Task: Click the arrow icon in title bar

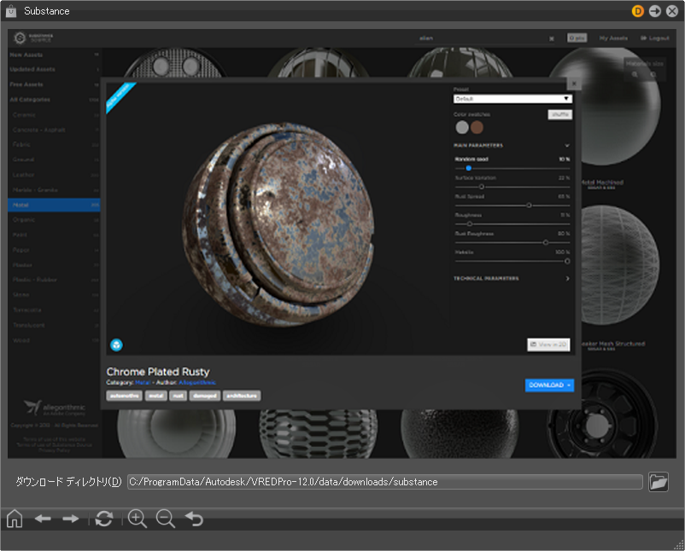Action: pyautogui.click(x=655, y=11)
